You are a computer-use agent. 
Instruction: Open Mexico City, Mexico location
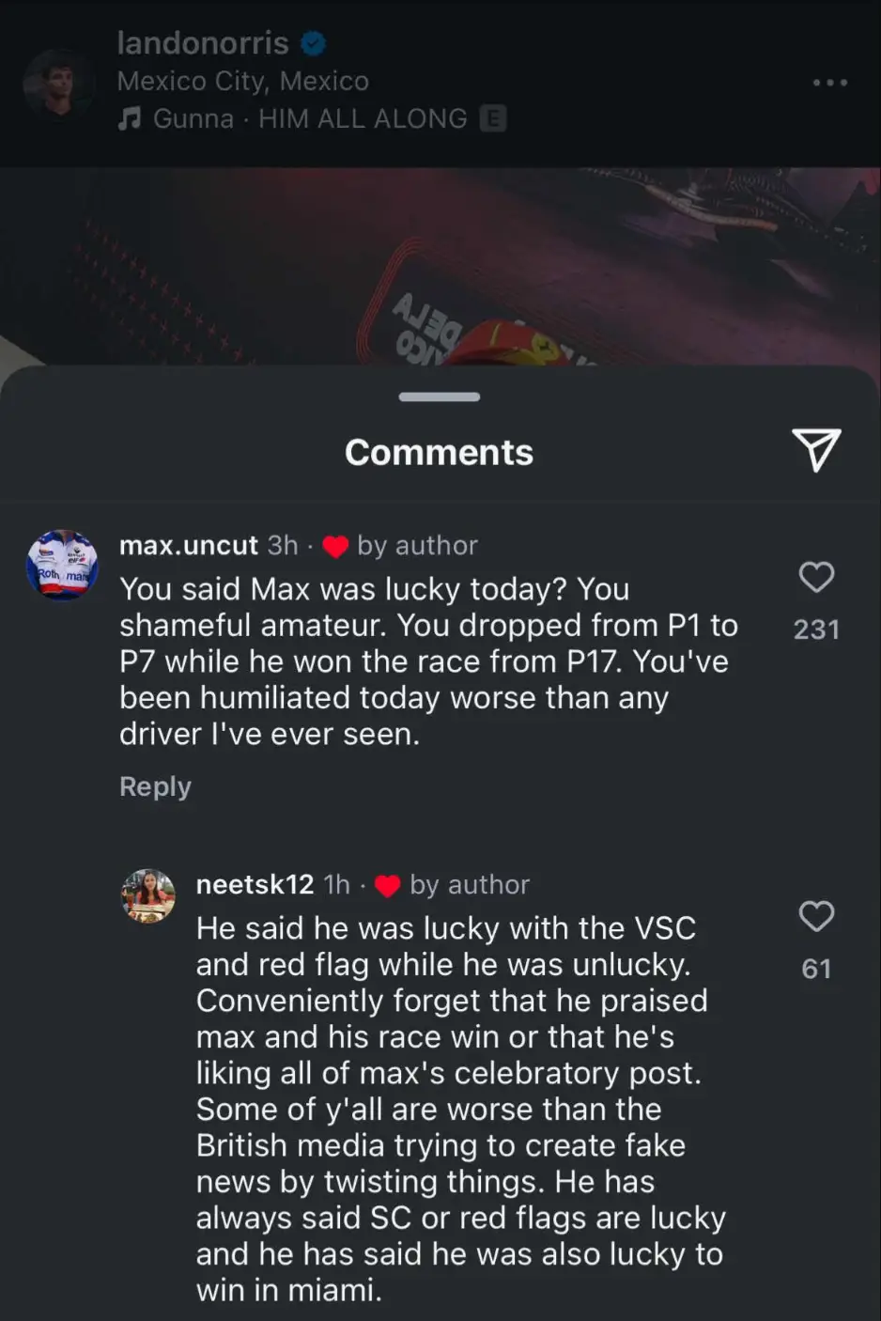pos(243,82)
